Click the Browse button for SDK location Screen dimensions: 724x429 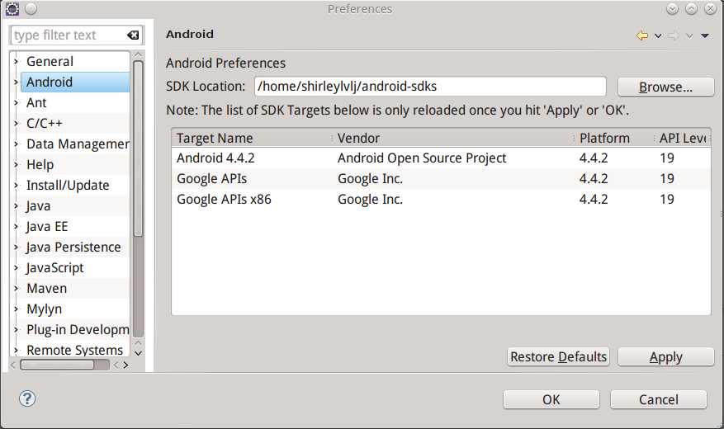point(665,87)
